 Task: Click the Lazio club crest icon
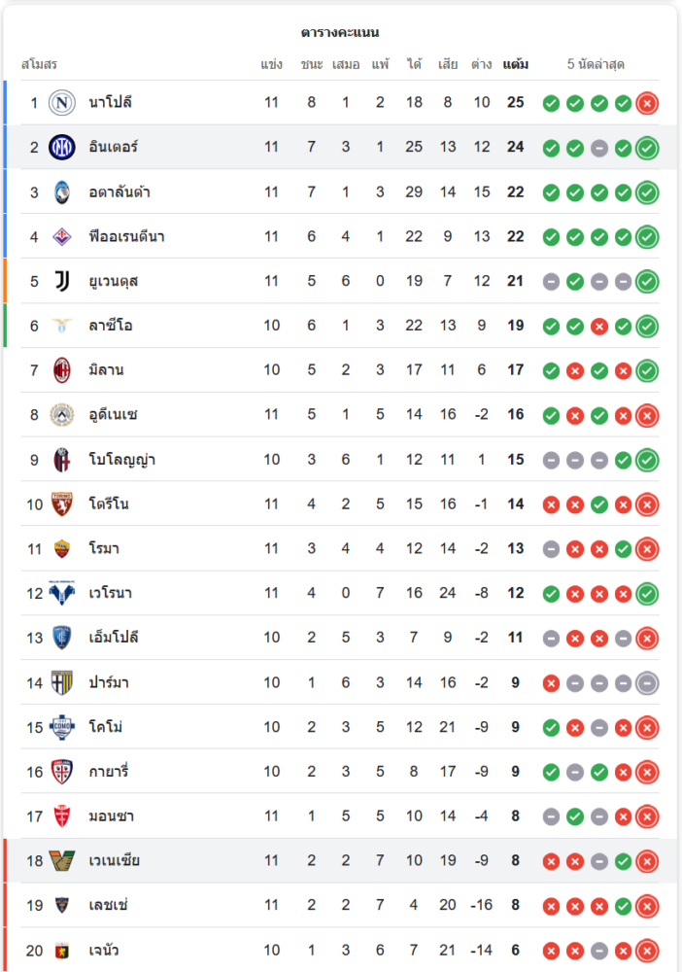click(62, 326)
